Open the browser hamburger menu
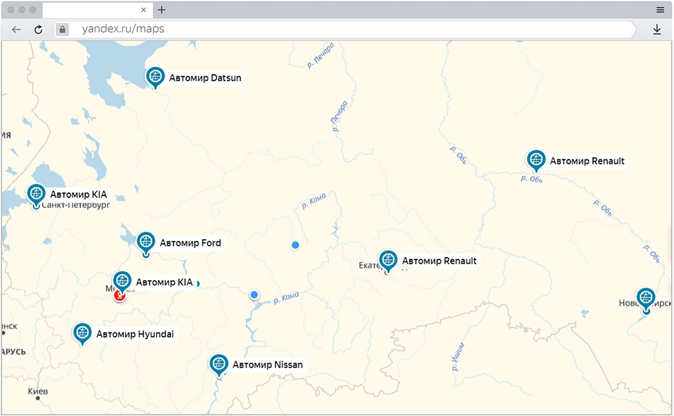The image size is (674, 416). pos(661,10)
